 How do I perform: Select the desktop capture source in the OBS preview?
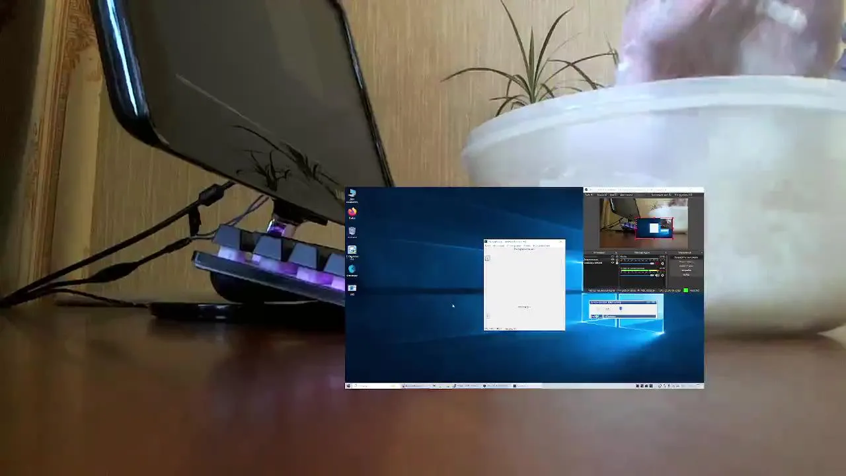pos(654,228)
